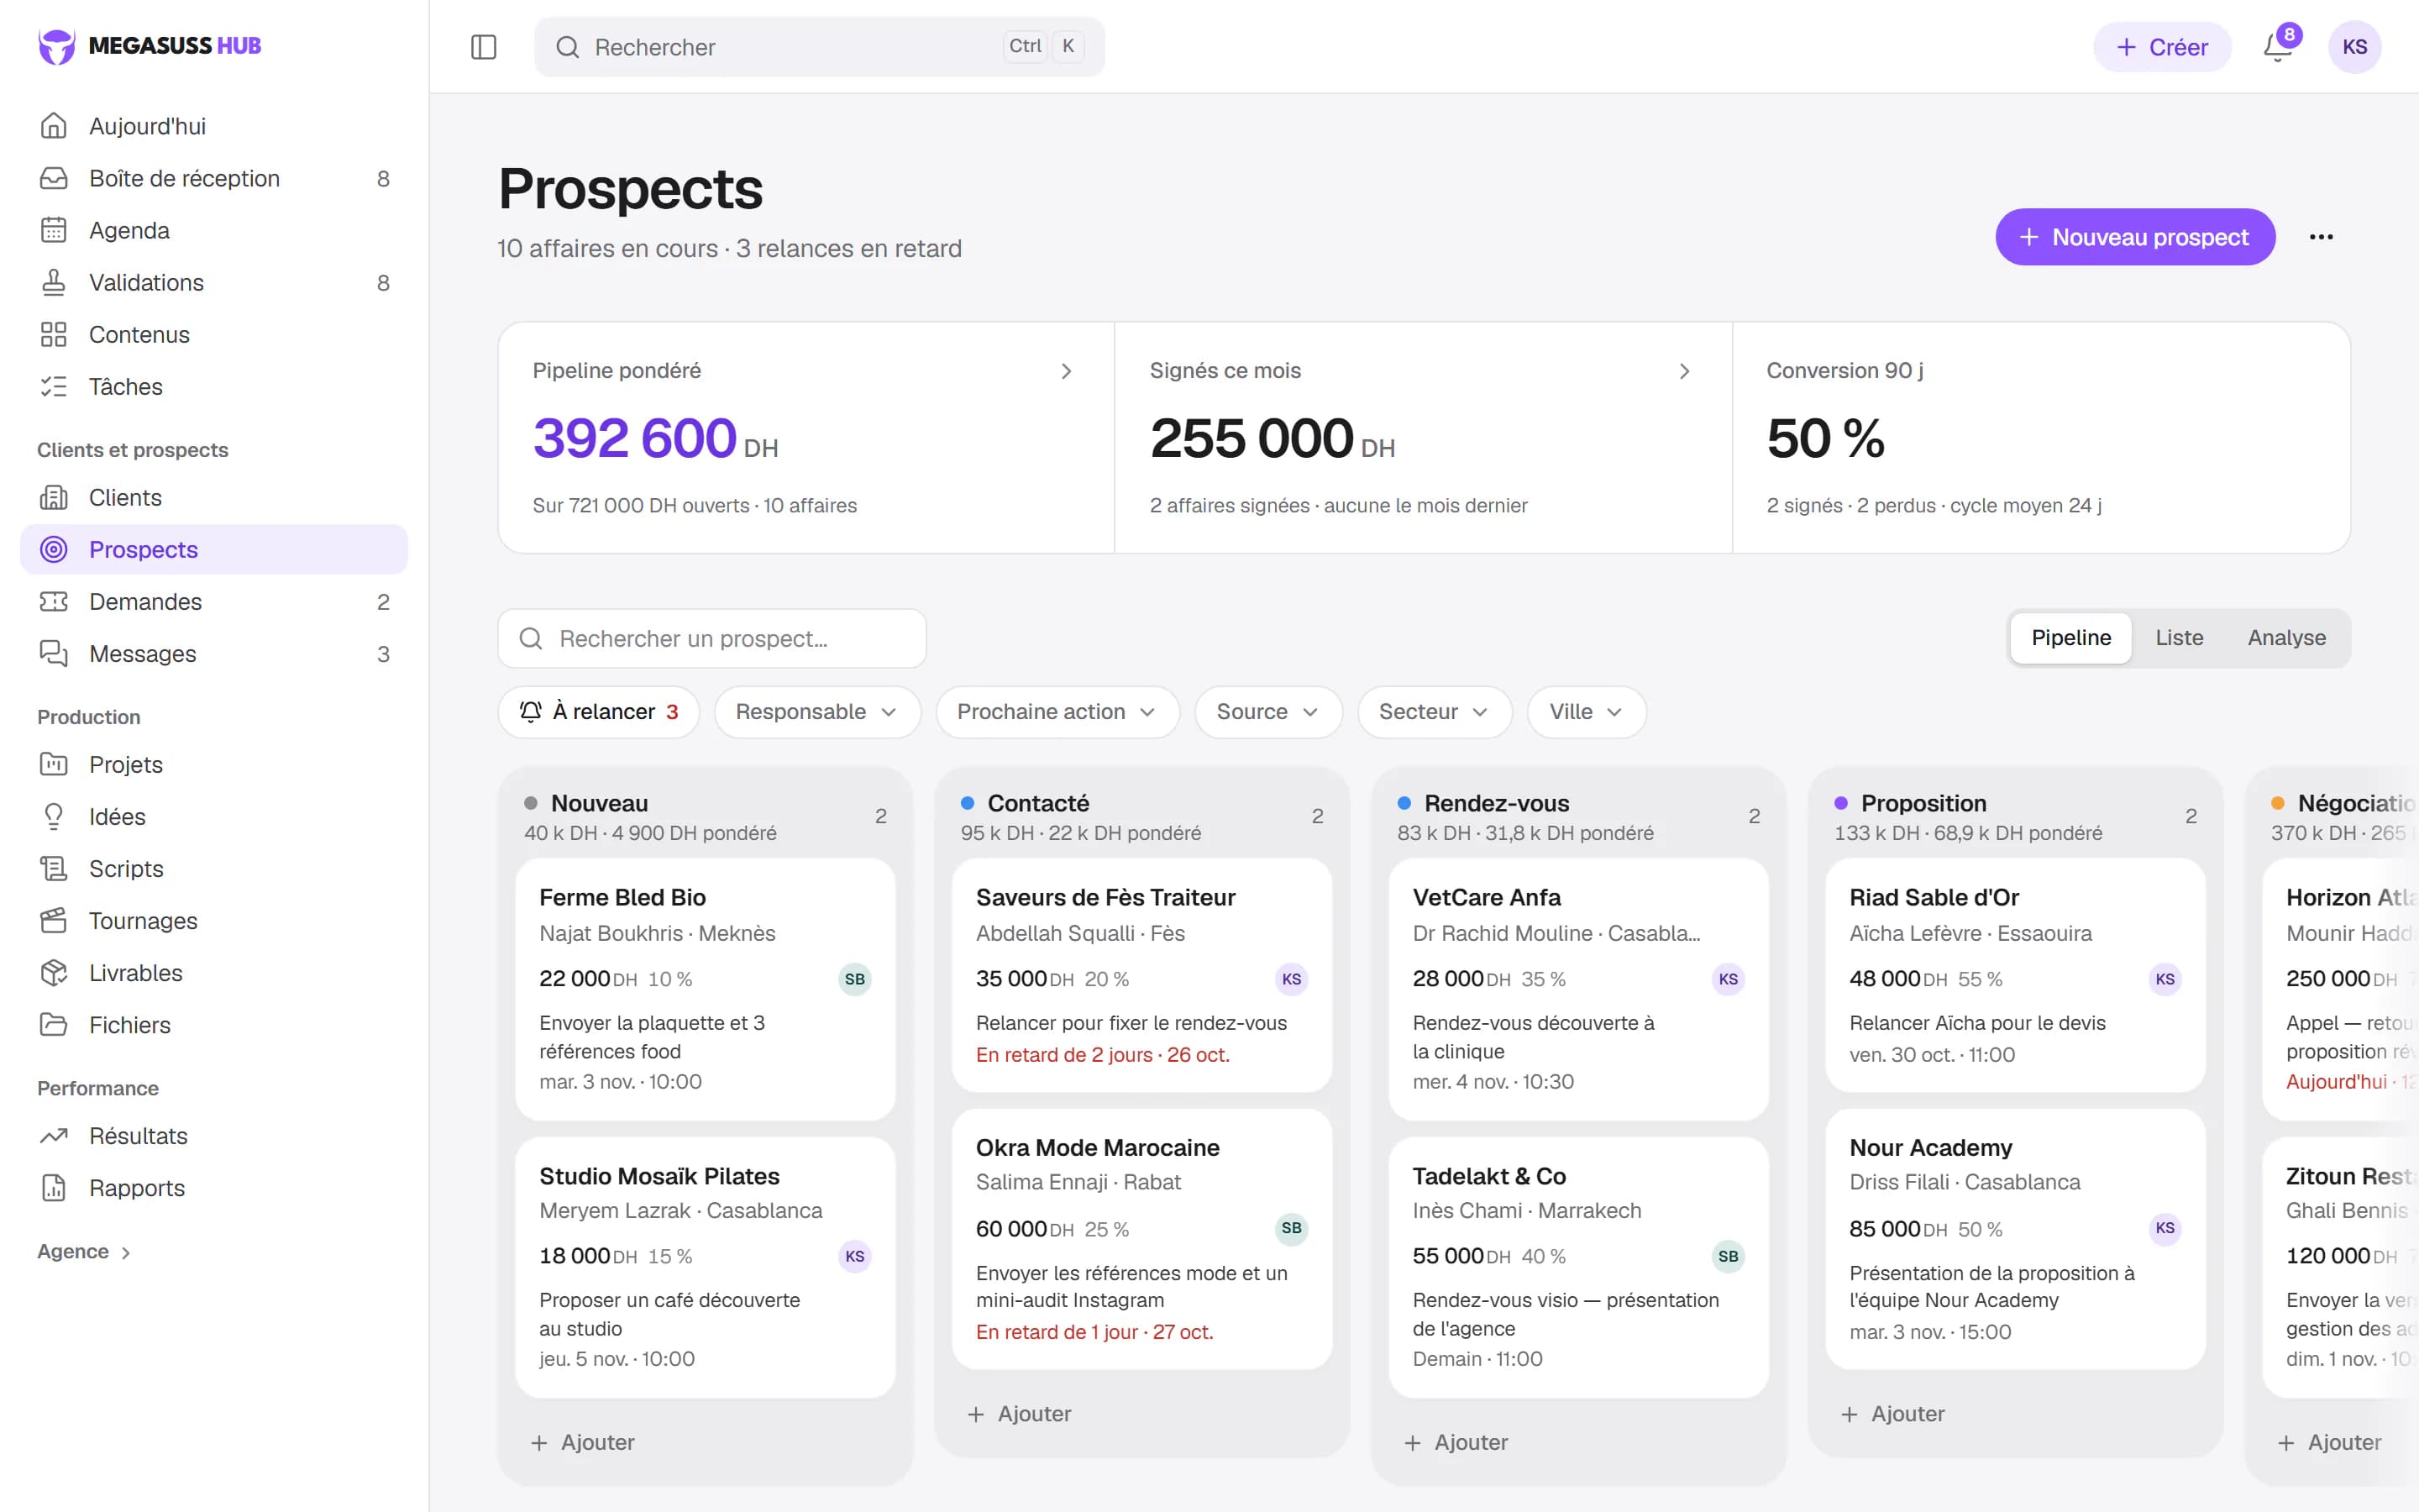The width and height of the screenshot is (2419, 1512).
Task: Open Signés ce mois card chevron
Action: 1683,371
